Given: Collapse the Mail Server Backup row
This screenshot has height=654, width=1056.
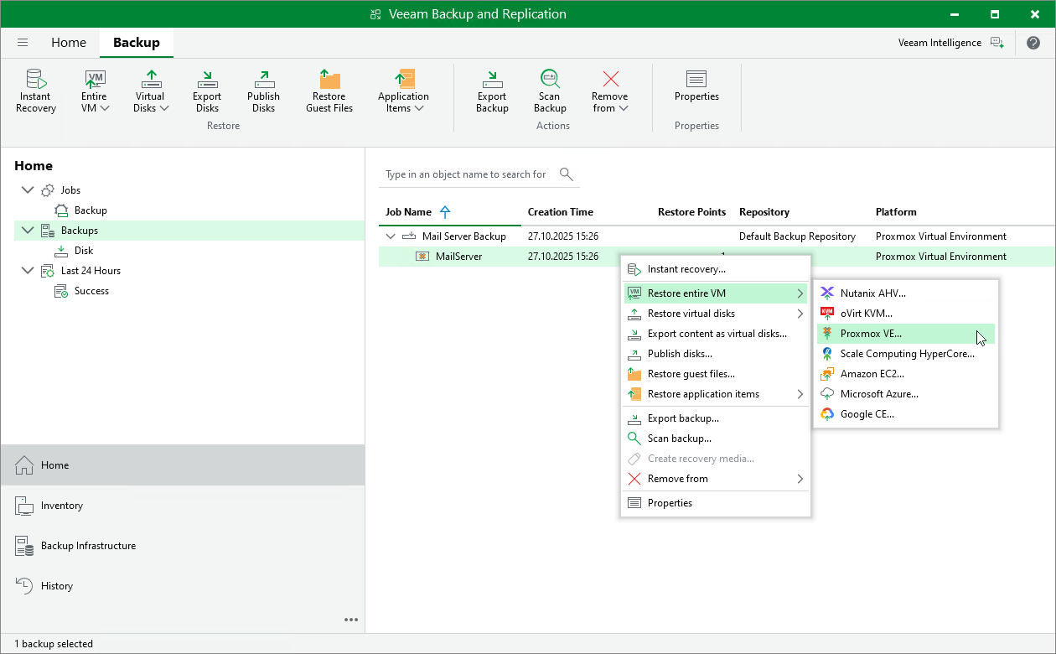Looking at the screenshot, I should (x=391, y=236).
